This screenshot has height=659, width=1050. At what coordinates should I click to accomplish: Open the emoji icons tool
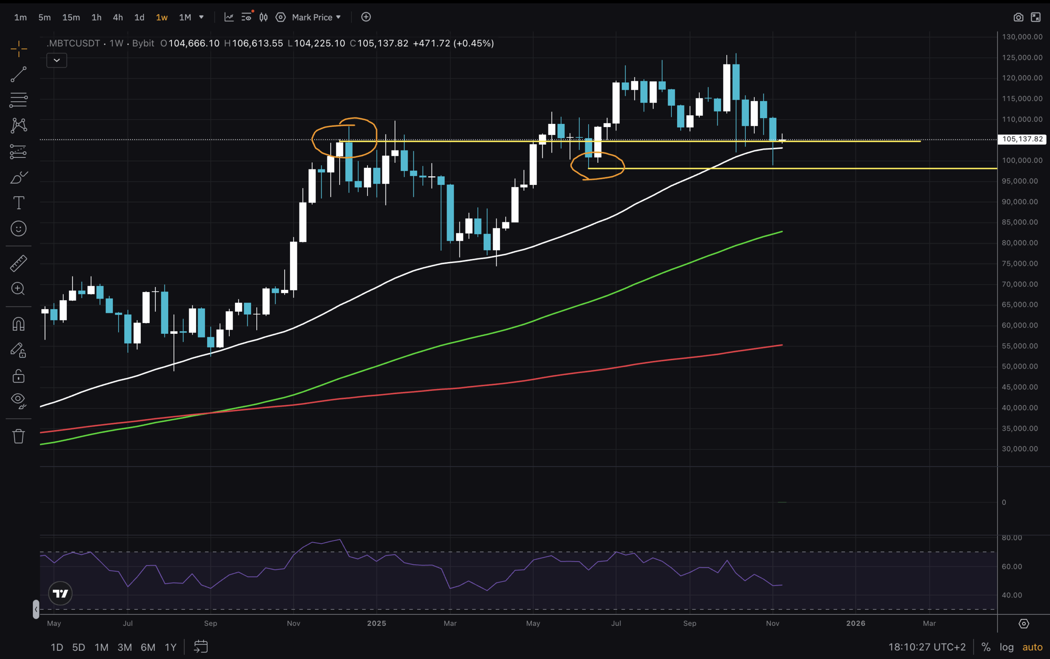18,228
